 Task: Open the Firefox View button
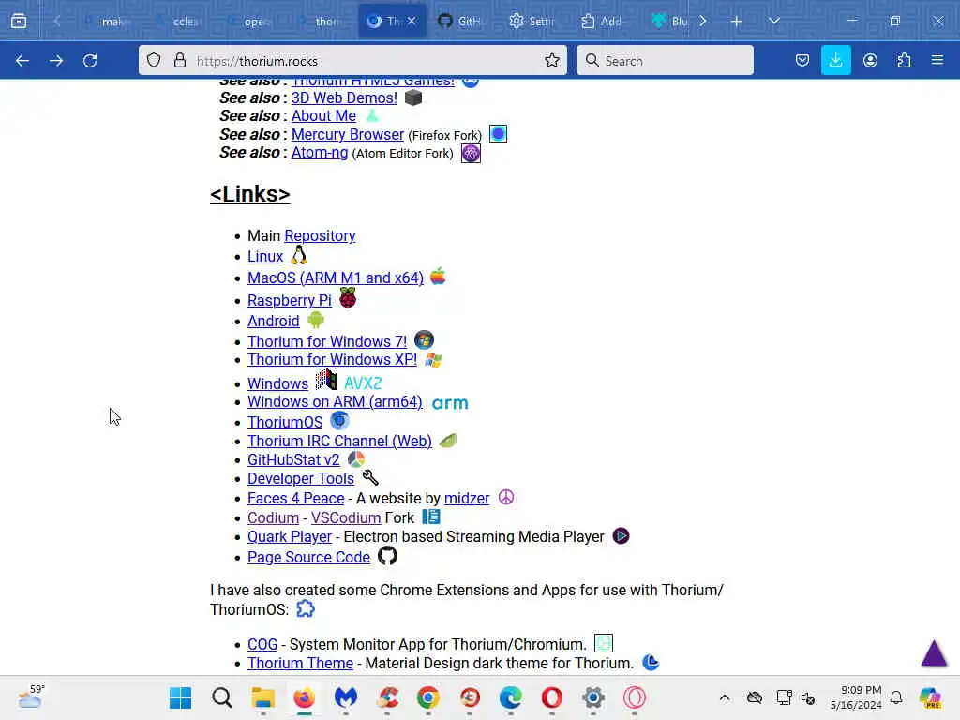click(19, 21)
